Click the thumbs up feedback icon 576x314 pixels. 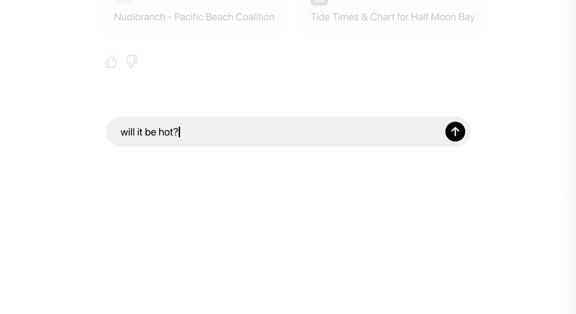tap(111, 62)
